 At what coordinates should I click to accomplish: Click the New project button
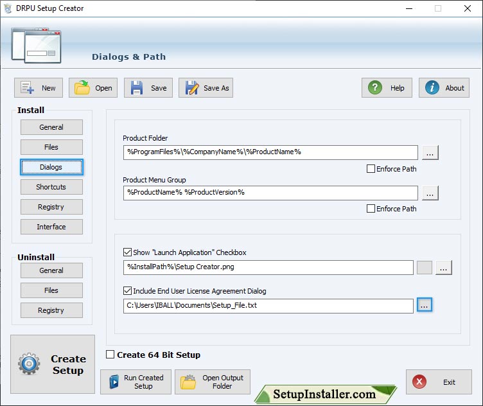(39, 88)
